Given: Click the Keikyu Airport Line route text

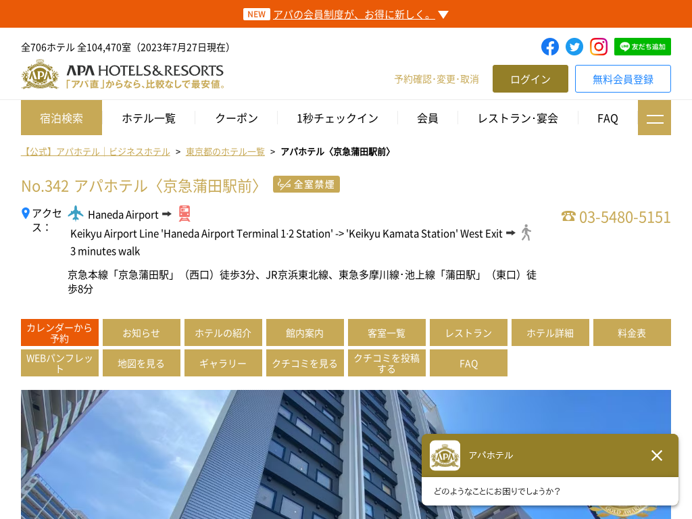Looking at the screenshot, I should point(287,233).
